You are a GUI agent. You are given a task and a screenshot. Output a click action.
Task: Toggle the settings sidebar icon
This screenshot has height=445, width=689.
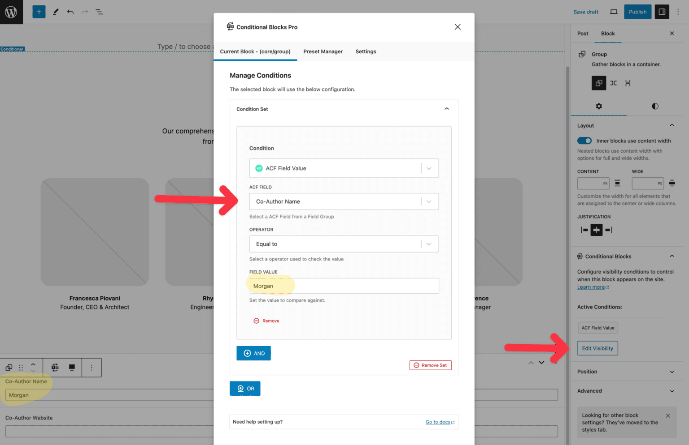click(x=662, y=12)
